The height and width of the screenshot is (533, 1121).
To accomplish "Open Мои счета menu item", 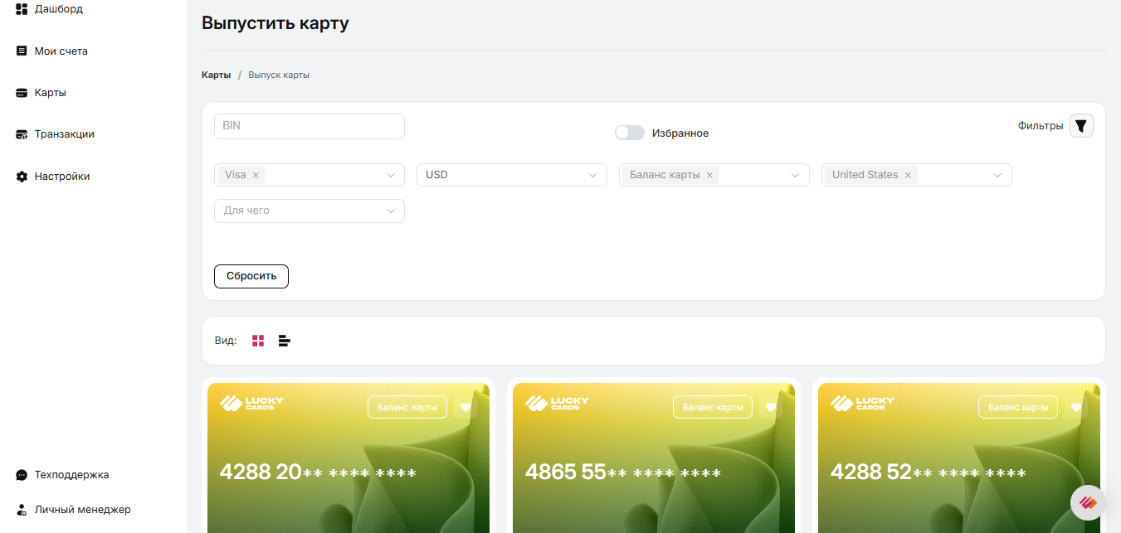I will [x=61, y=51].
